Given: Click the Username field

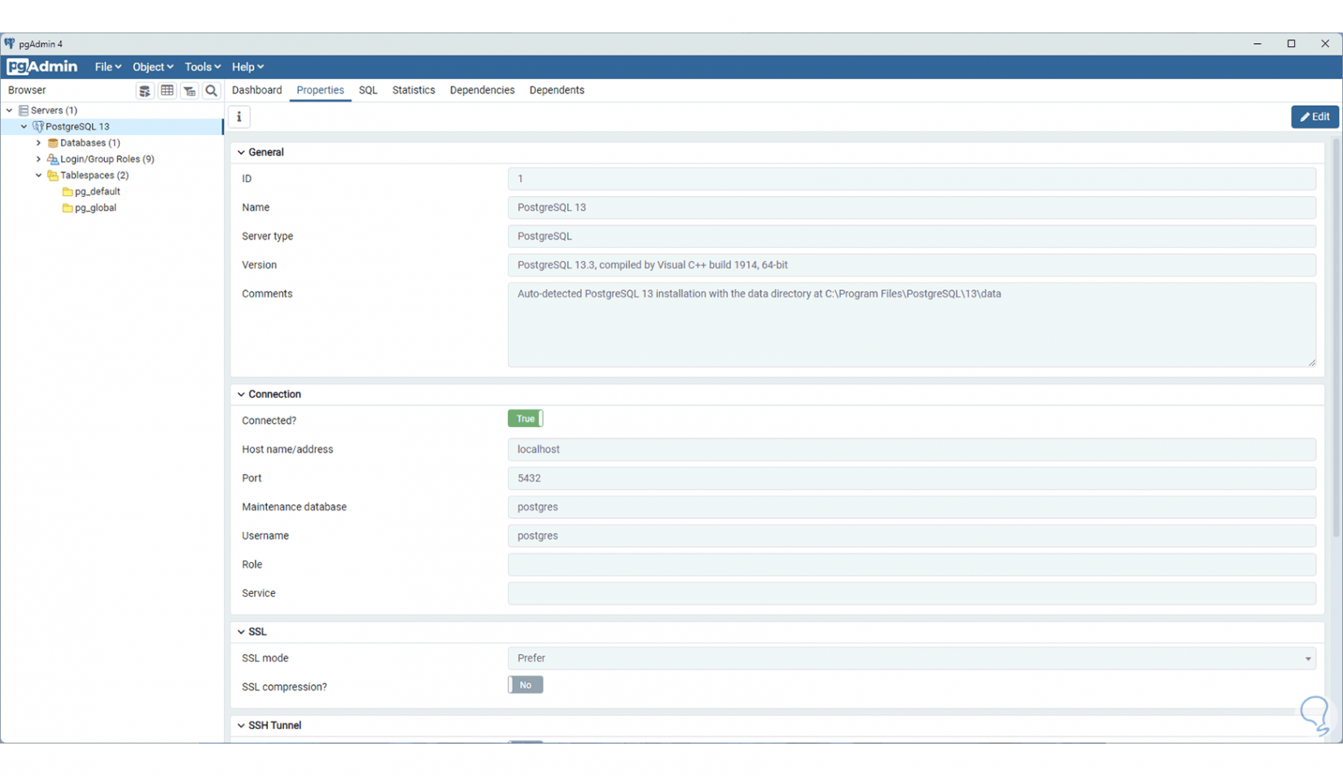Looking at the screenshot, I should 912,536.
